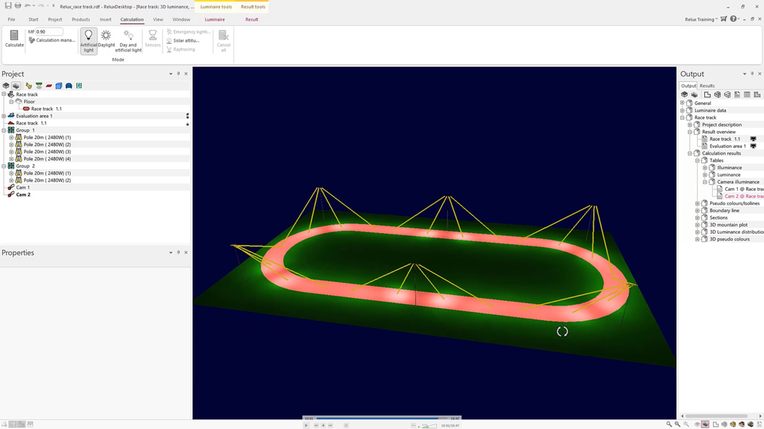Click the shopping cart icon
Viewport: 764px width, 429px height.
point(724,19)
